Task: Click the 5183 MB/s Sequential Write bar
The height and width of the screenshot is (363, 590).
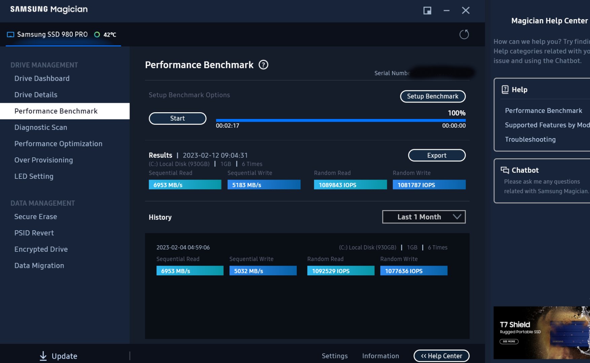Action: 264,185
